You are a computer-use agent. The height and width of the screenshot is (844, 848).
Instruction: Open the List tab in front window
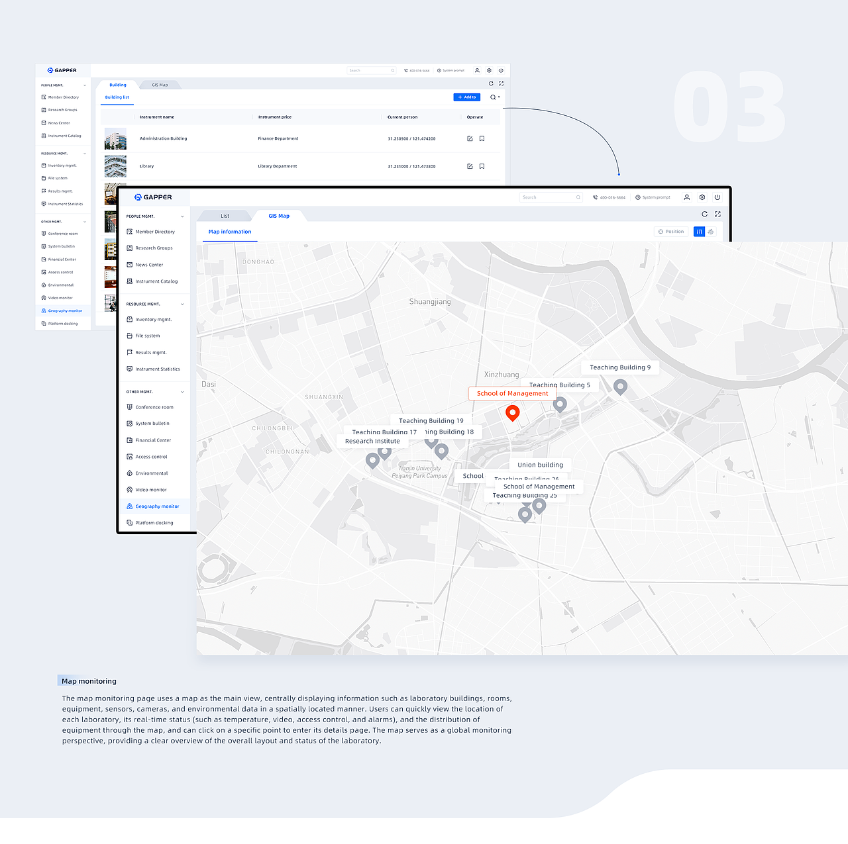(x=225, y=216)
